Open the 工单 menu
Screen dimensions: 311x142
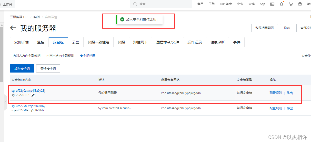point(212,4)
